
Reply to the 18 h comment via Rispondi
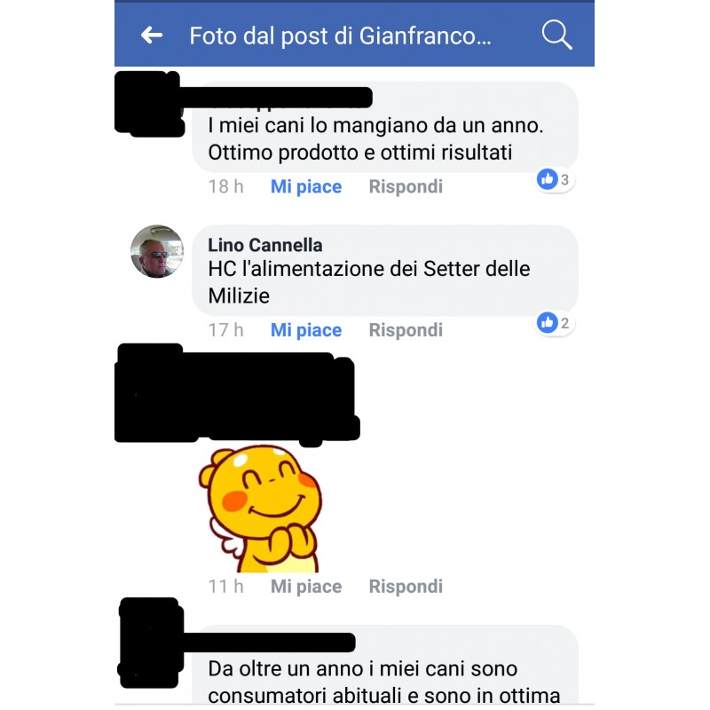406,186
